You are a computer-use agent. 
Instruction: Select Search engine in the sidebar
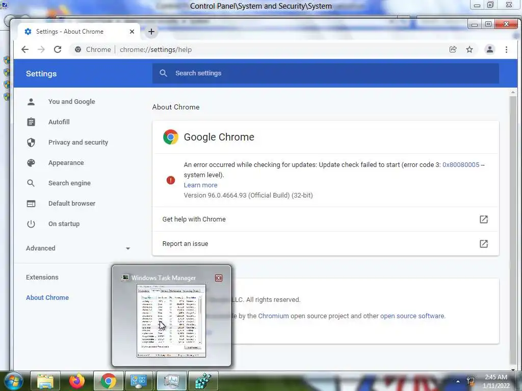pyautogui.click(x=69, y=183)
